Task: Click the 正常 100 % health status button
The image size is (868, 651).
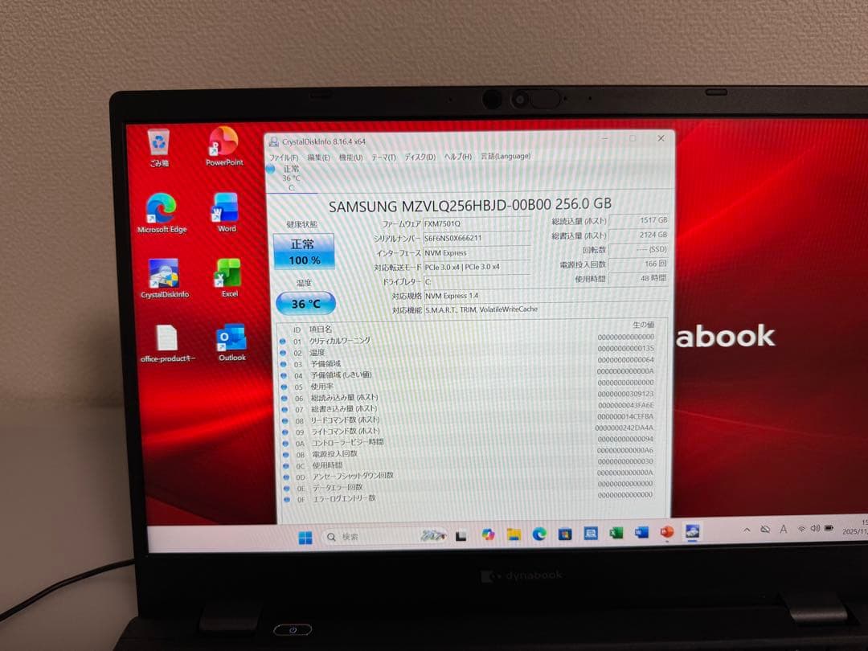Action: click(304, 252)
